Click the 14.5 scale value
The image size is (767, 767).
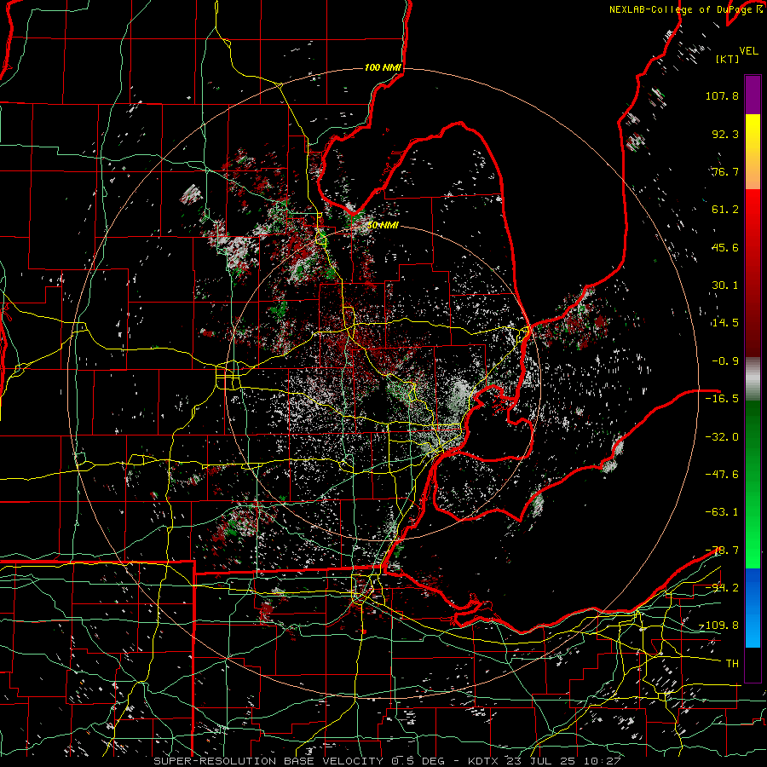[725, 323]
